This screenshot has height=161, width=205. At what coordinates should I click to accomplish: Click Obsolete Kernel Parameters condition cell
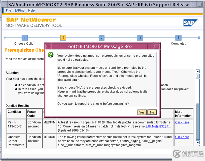pyautogui.click(x=16, y=141)
